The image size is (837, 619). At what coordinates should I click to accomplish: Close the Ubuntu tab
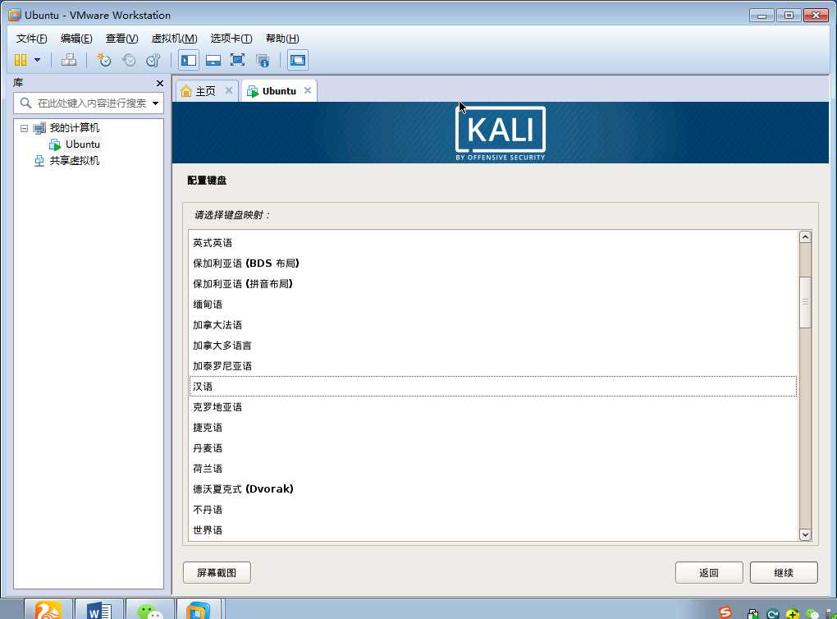click(308, 90)
